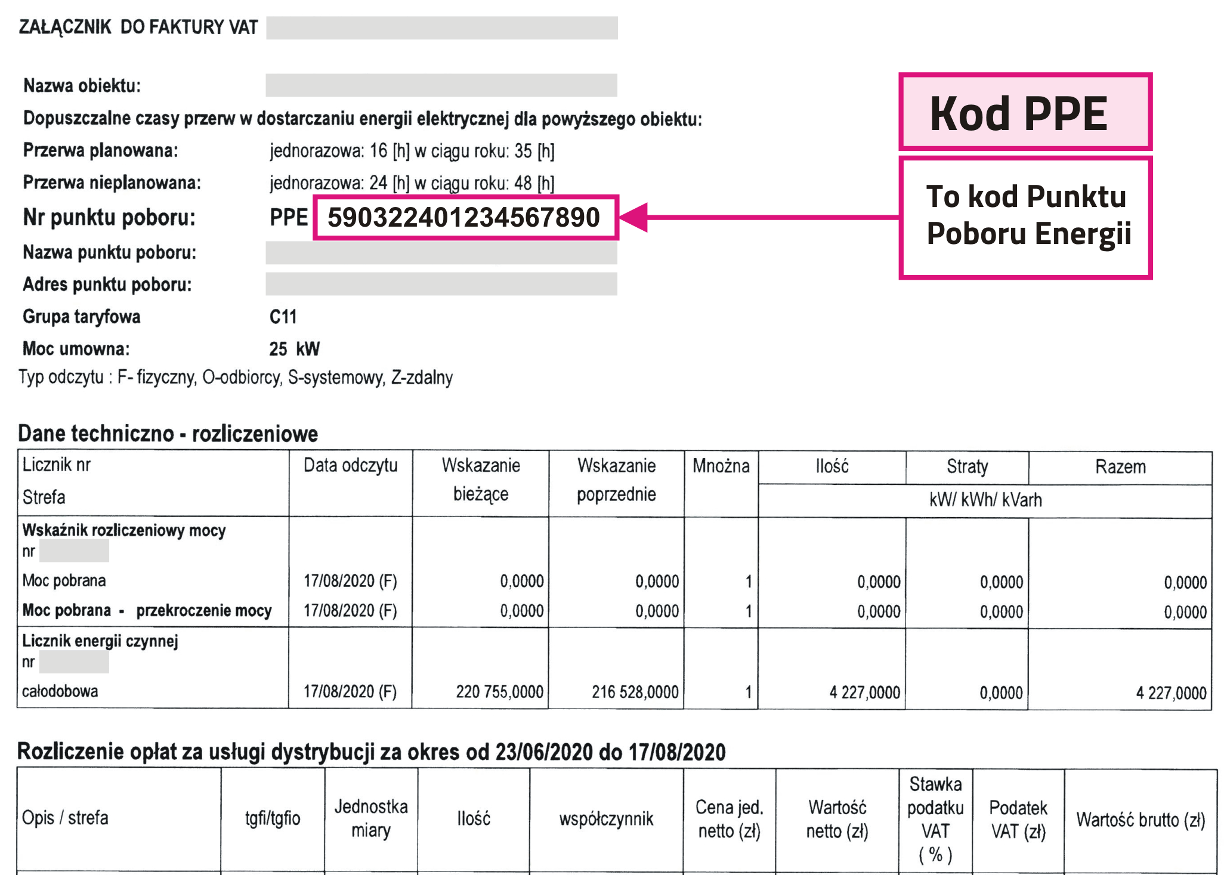Select the 'Przerwa nieplanowana:' label
The height and width of the screenshot is (875, 1224).
112,183
